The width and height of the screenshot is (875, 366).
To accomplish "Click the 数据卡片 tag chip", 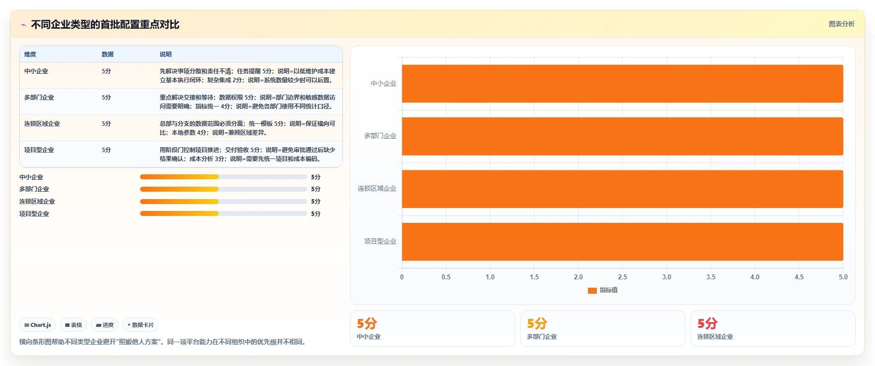I will [141, 325].
